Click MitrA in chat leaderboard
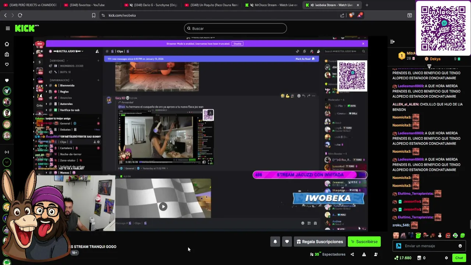 (411, 53)
